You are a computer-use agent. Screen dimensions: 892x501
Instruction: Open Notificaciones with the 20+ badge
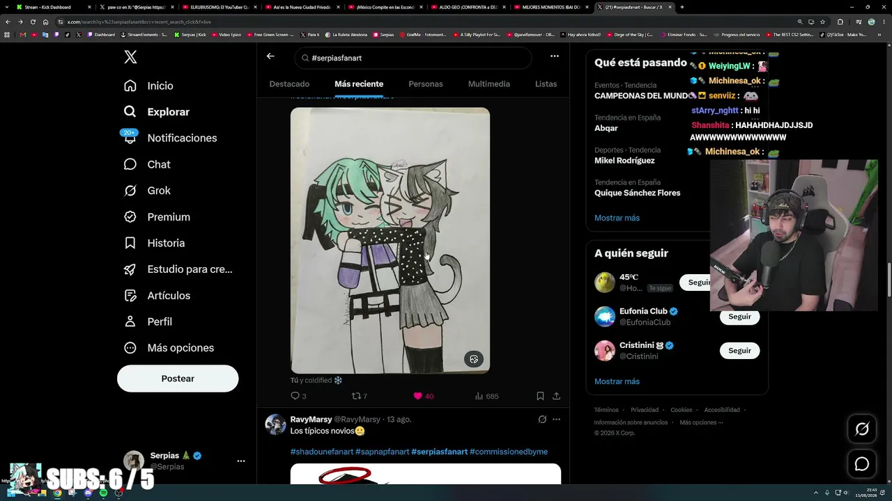point(170,138)
